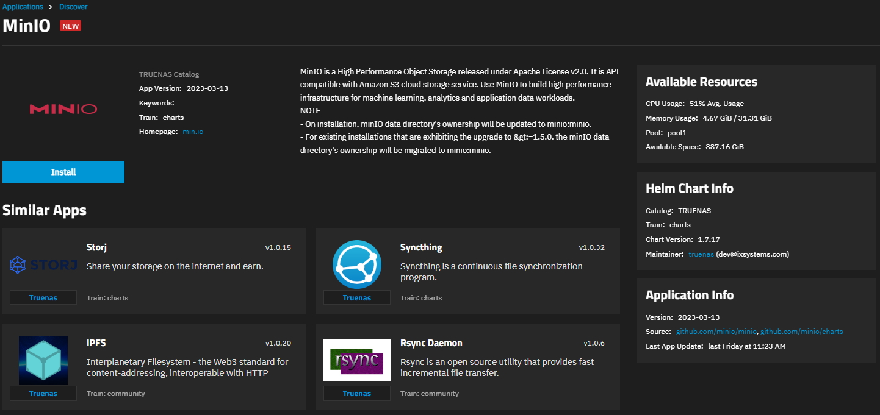The image size is (880, 415).
Task: Open the min.io homepage link
Action: 193,132
